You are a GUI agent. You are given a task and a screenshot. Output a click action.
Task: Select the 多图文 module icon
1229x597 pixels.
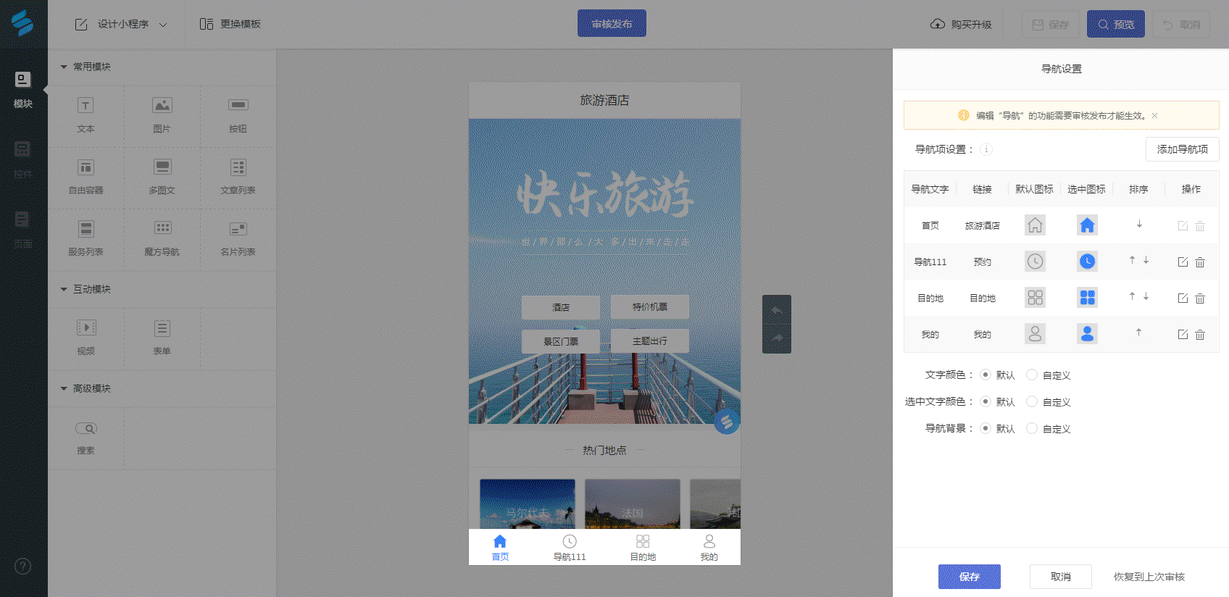point(162,167)
